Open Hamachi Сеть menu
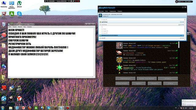Viewport: 196px width, 110px height. tap(106, 11)
